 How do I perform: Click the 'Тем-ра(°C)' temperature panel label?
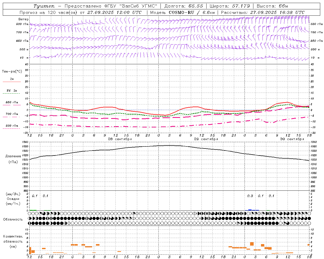coord(12,72)
